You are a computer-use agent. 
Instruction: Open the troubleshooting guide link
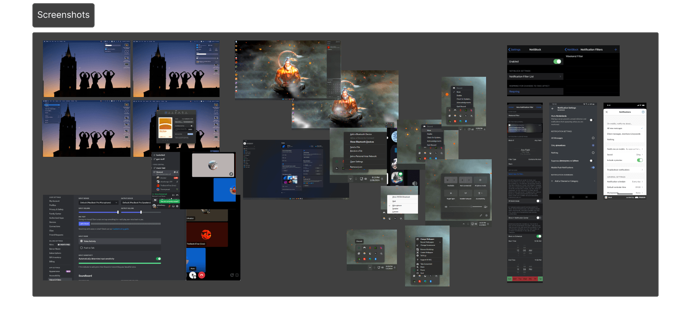(x=121, y=229)
